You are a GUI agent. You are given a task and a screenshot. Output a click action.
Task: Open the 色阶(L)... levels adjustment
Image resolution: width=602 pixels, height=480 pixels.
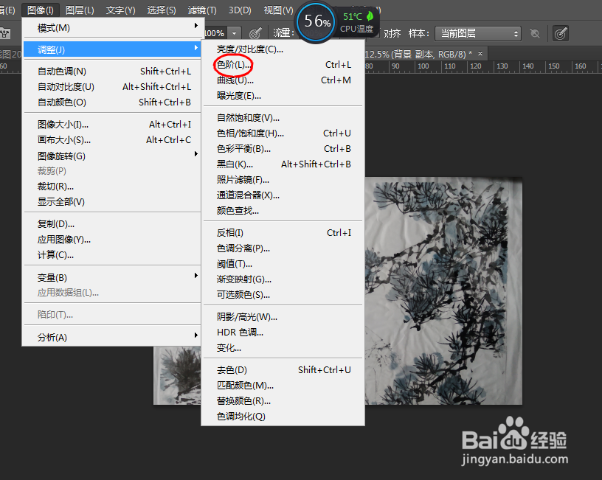click(283, 65)
